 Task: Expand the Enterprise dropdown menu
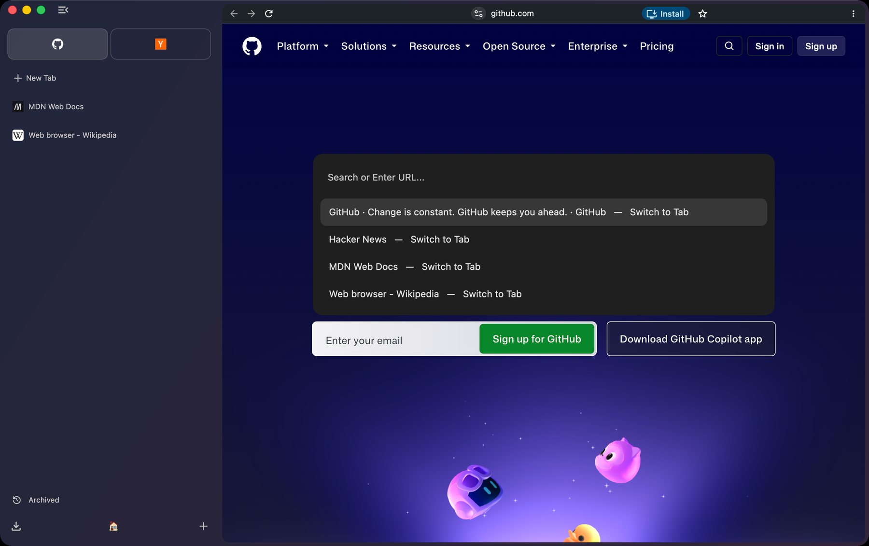point(598,46)
